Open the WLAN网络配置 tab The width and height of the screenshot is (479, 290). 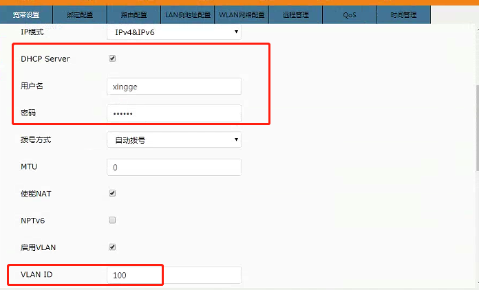242,14
